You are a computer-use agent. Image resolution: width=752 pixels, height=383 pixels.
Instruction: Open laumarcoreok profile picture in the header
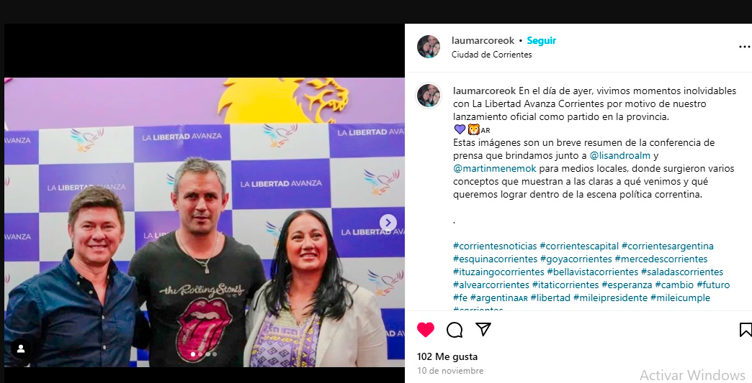(x=429, y=47)
